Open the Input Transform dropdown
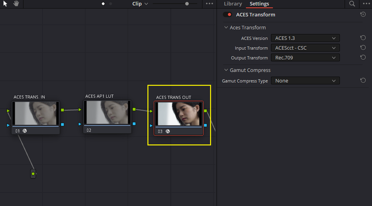The image size is (372, 206). [305, 48]
